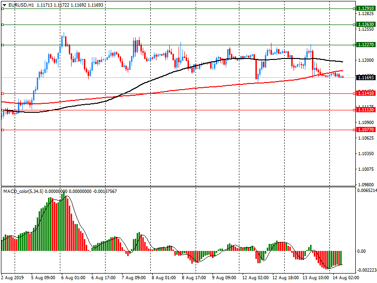
Task: Select the 14 Aug 02:00 time label
Action: pos(346,278)
